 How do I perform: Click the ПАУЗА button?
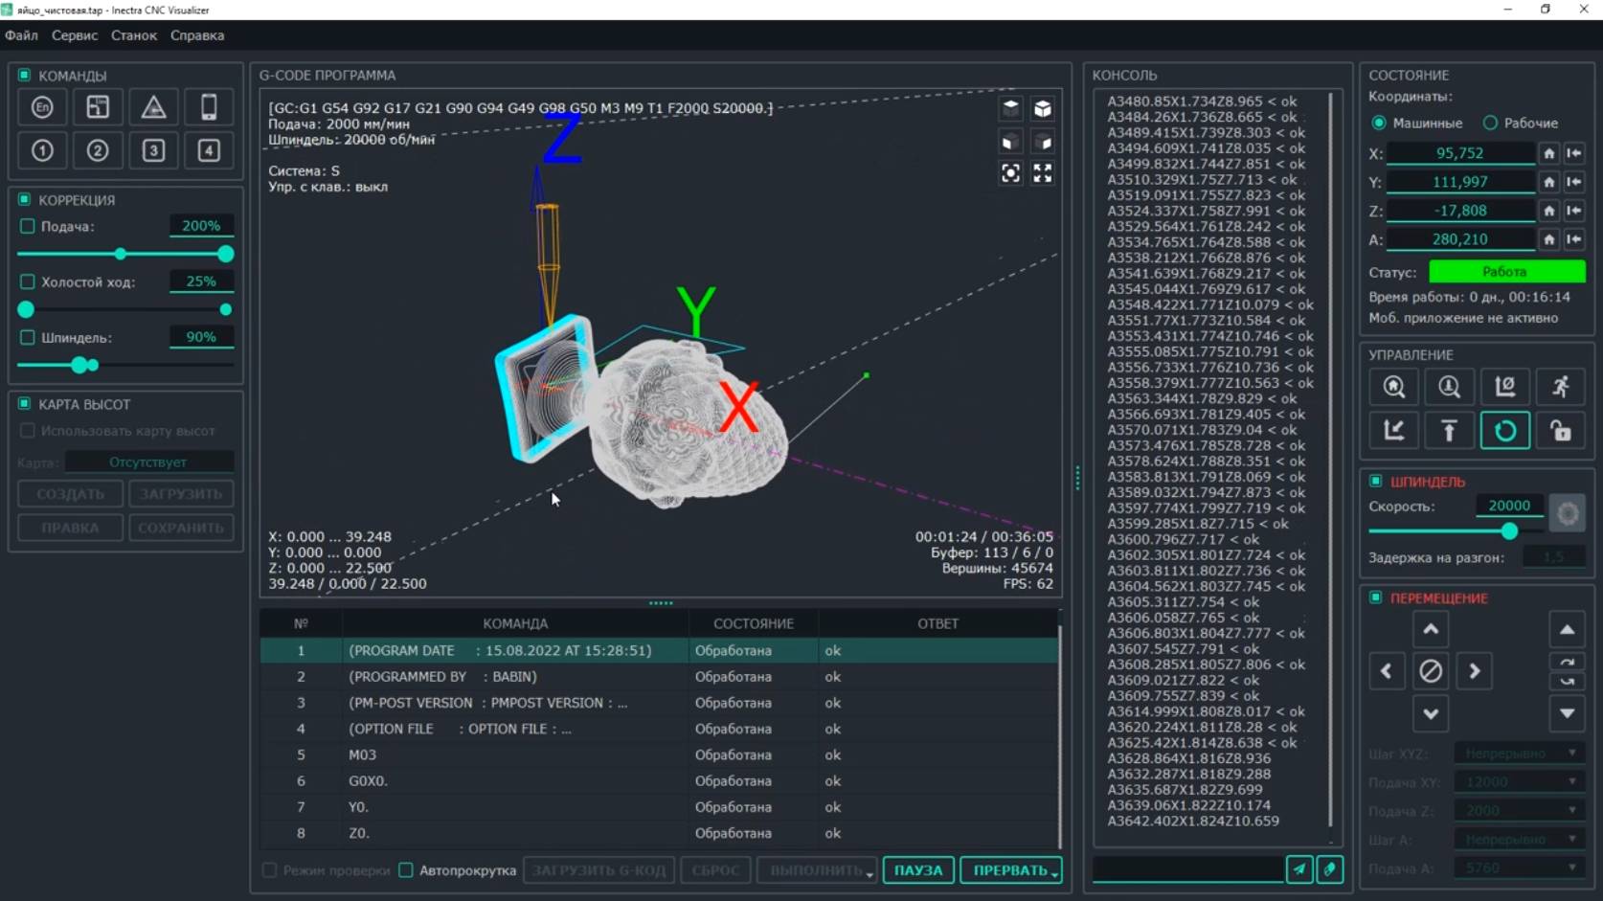click(x=916, y=870)
